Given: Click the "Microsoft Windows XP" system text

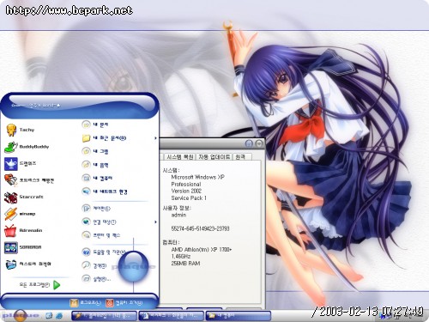Looking at the screenshot, I should coord(197,177).
